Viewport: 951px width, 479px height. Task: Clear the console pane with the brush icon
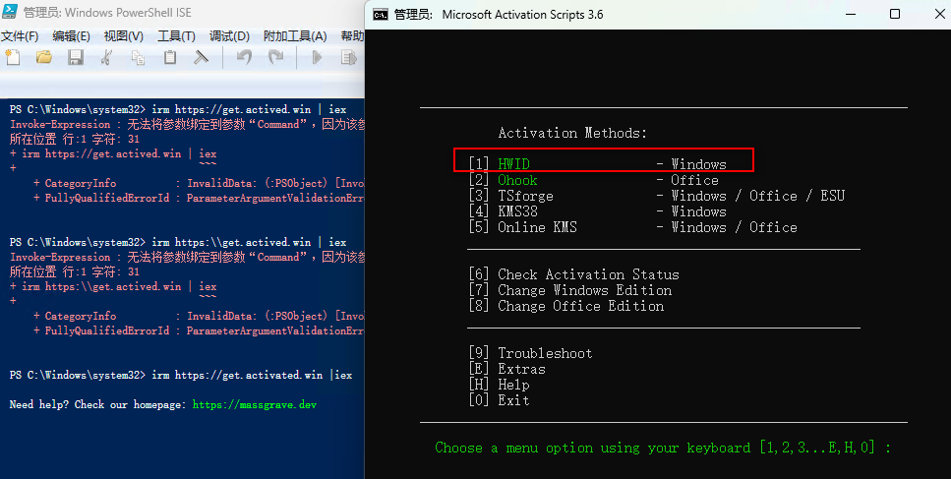click(x=201, y=58)
